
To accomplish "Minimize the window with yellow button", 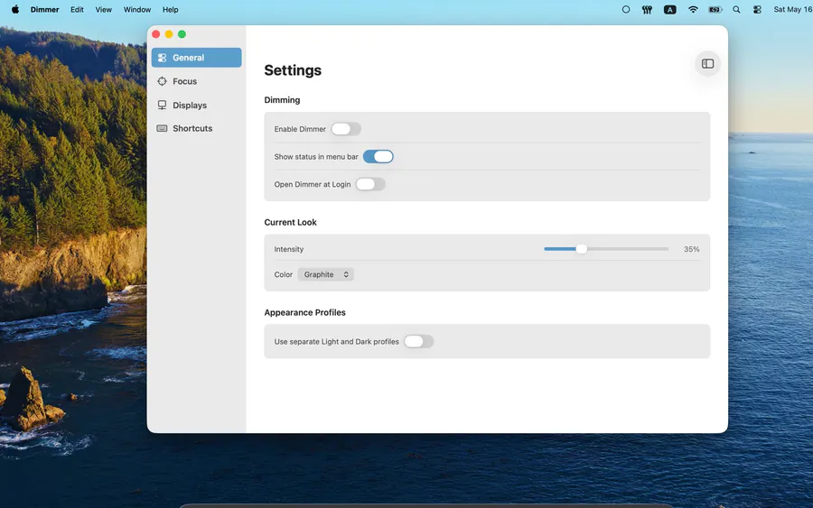I will coord(169,34).
